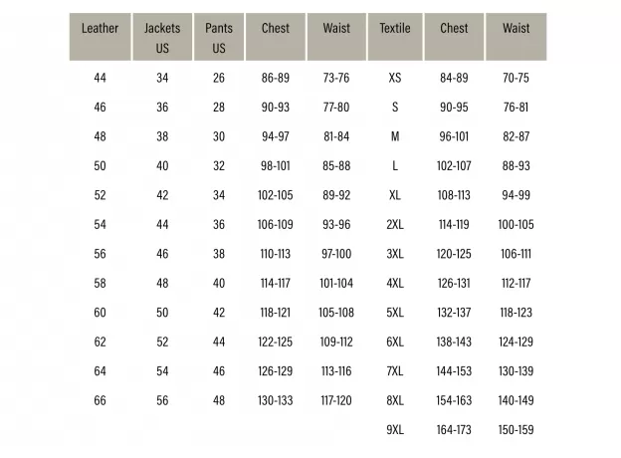
Task: Select textile waist 150-159 cell
Action: click(517, 430)
